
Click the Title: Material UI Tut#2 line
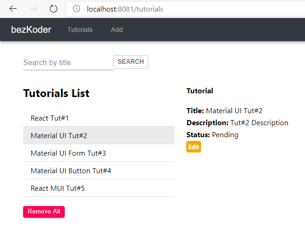[225, 110]
